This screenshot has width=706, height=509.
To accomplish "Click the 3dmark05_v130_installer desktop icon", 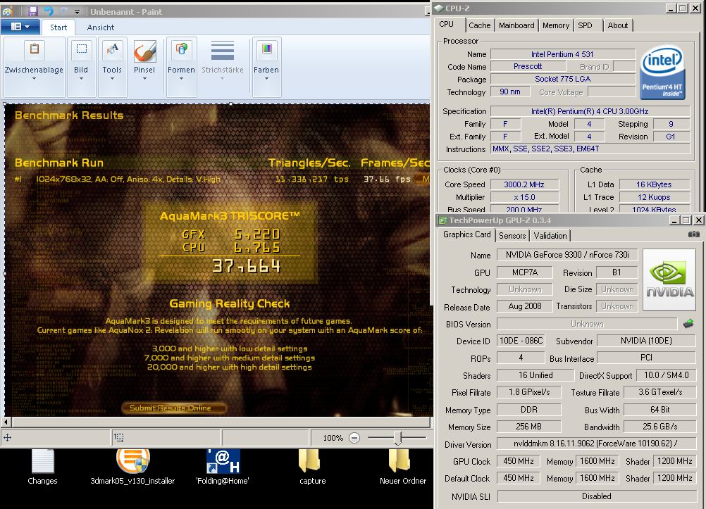I will pos(133,462).
